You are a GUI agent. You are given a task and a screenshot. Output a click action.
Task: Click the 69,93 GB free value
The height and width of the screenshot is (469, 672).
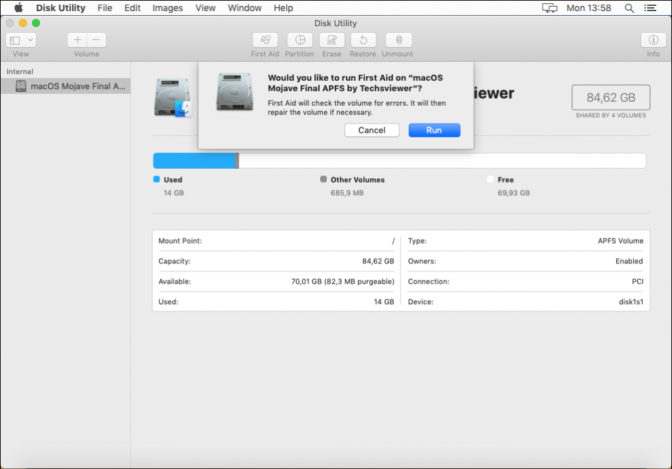(x=513, y=192)
